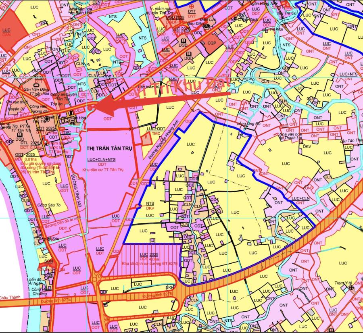Image resolution: width=363 pixels, height=333 pixels.
Task: Click the medical cross symbol above DYT
Action: (192, 6)
